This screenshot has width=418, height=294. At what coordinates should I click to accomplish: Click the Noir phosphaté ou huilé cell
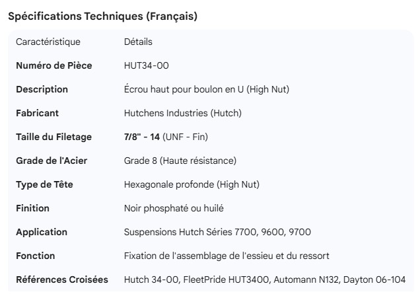174,208
